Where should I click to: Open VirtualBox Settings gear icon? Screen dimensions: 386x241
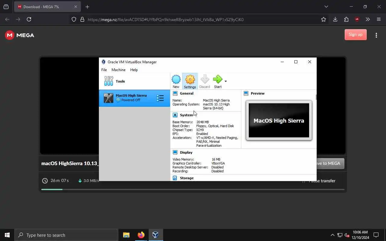(190, 81)
